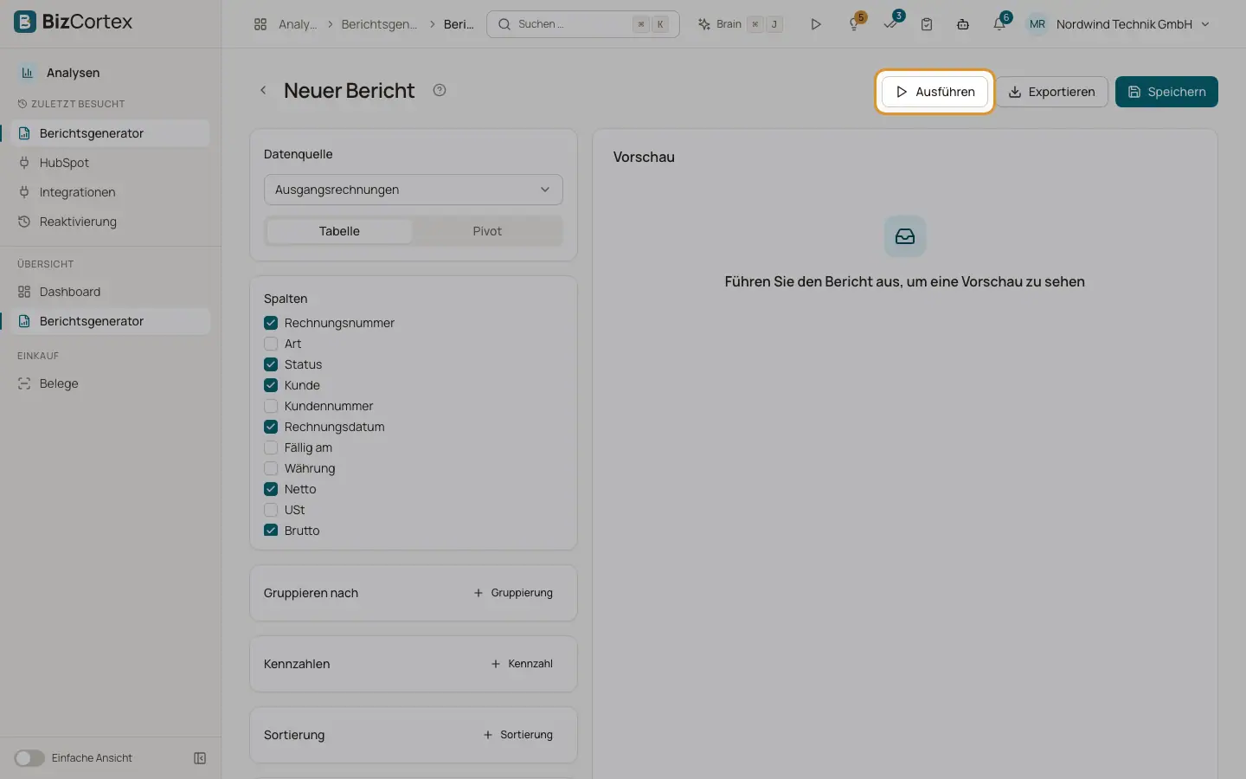The height and width of the screenshot is (779, 1246).
Task: Open the play icon in the top bar
Action: point(815,24)
